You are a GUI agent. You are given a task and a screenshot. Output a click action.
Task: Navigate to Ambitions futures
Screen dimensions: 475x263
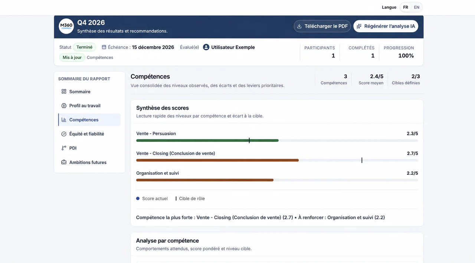pyautogui.click(x=89, y=162)
